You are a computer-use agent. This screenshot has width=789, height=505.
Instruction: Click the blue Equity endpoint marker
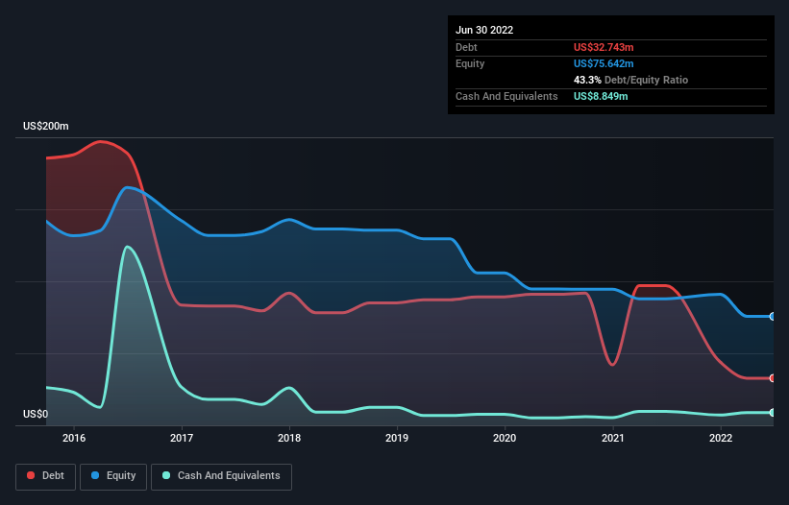(x=773, y=317)
